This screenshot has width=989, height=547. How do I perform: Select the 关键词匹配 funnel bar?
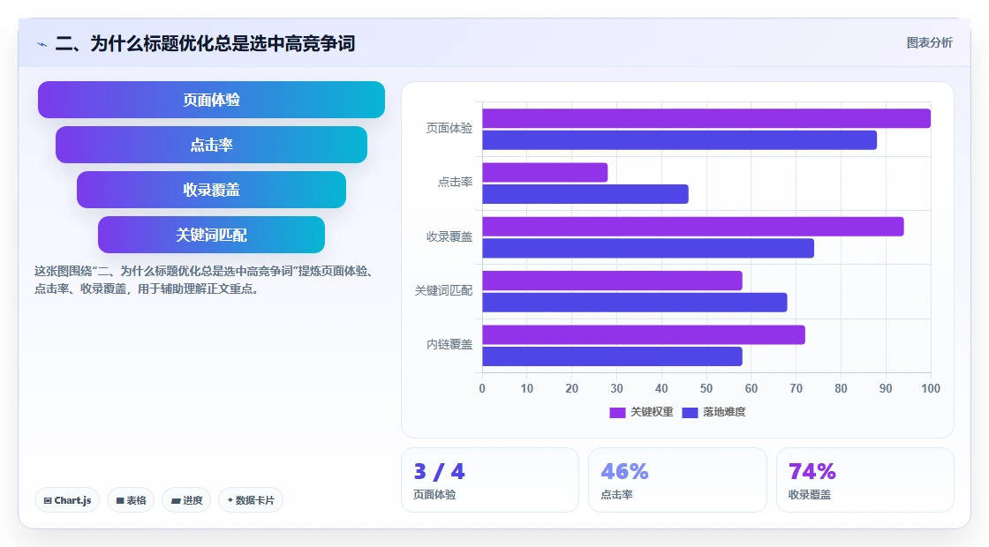click(x=211, y=235)
